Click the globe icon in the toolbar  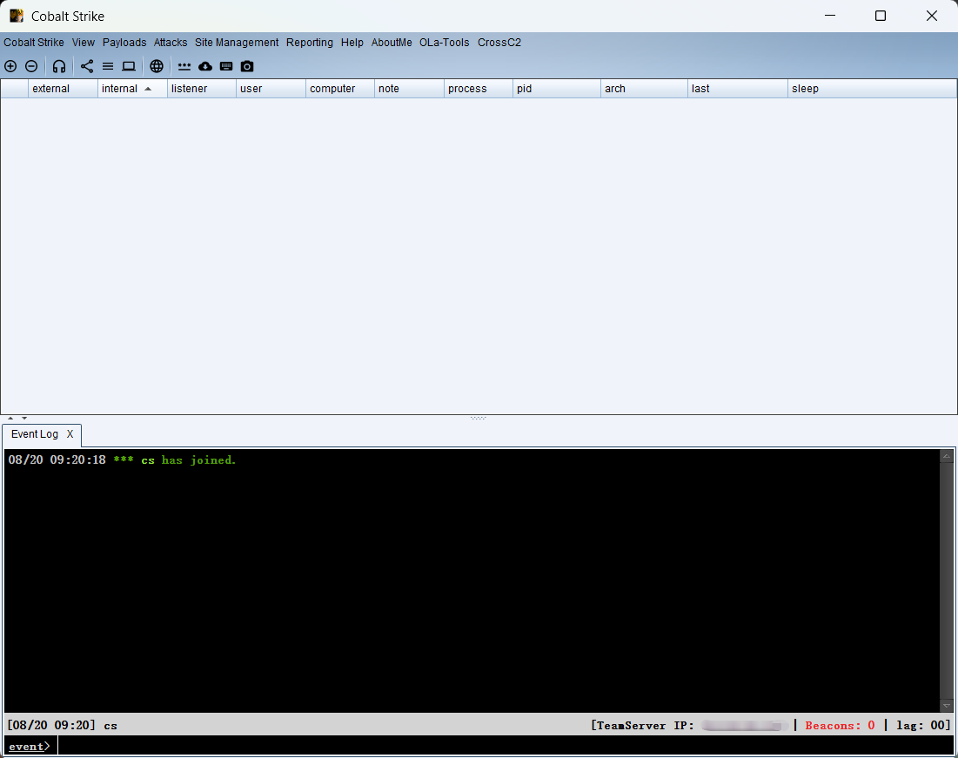(157, 66)
